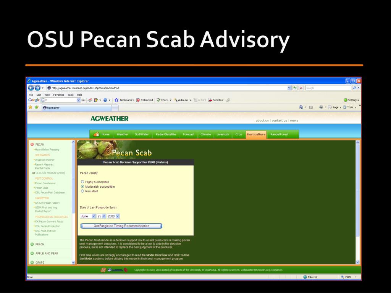Switch to the Weather nav tab

click(123, 134)
